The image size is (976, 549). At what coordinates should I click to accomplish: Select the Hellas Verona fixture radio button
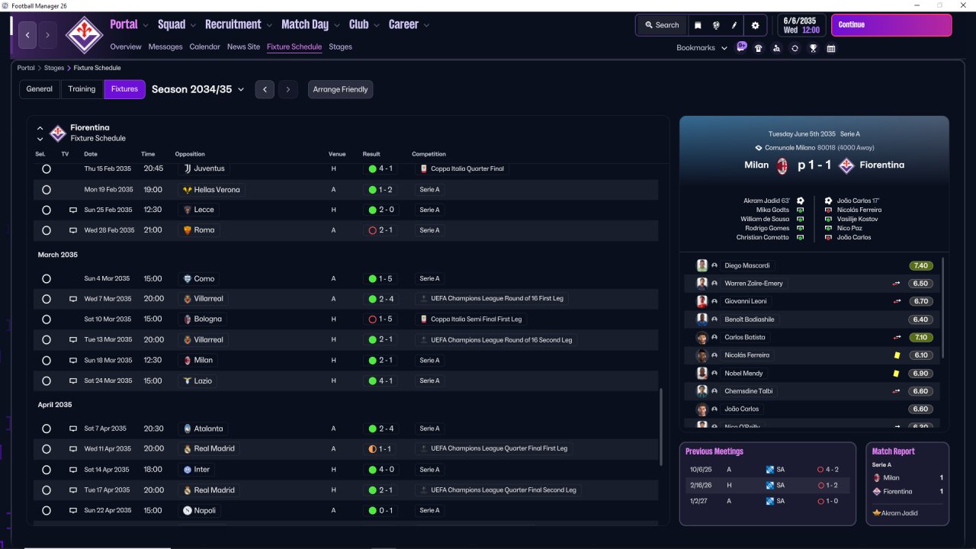tap(47, 189)
